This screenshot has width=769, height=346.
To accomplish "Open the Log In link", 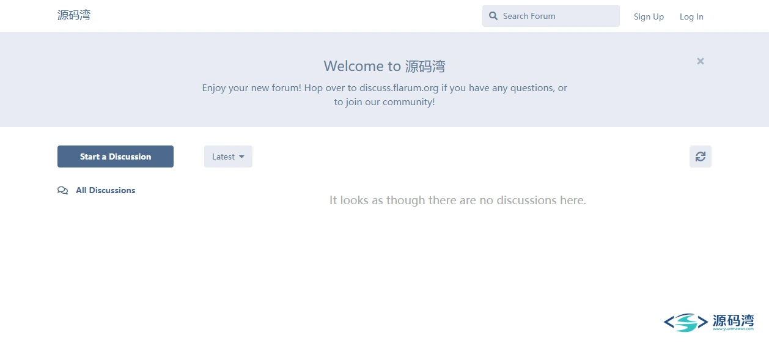I will pyautogui.click(x=691, y=17).
